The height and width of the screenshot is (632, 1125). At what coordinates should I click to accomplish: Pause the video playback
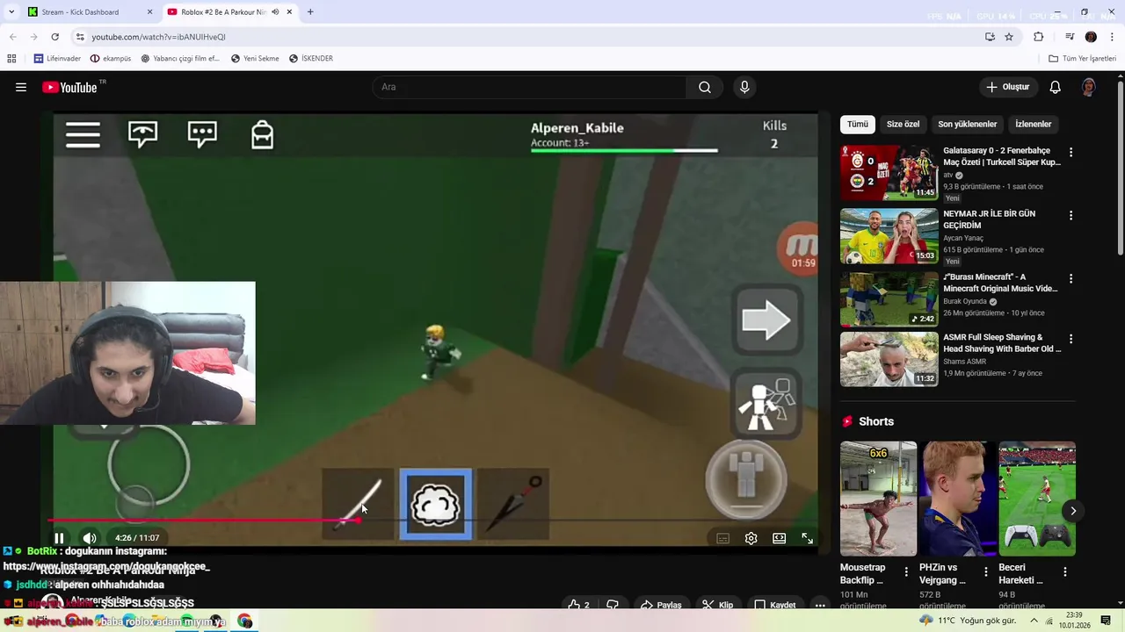coord(59,538)
